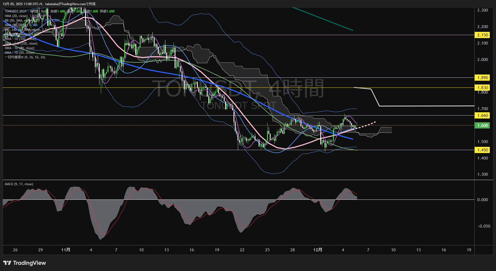496x271 pixels.
Task: Click the yellow 1.890 price level label
Action: click(x=482, y=78)
